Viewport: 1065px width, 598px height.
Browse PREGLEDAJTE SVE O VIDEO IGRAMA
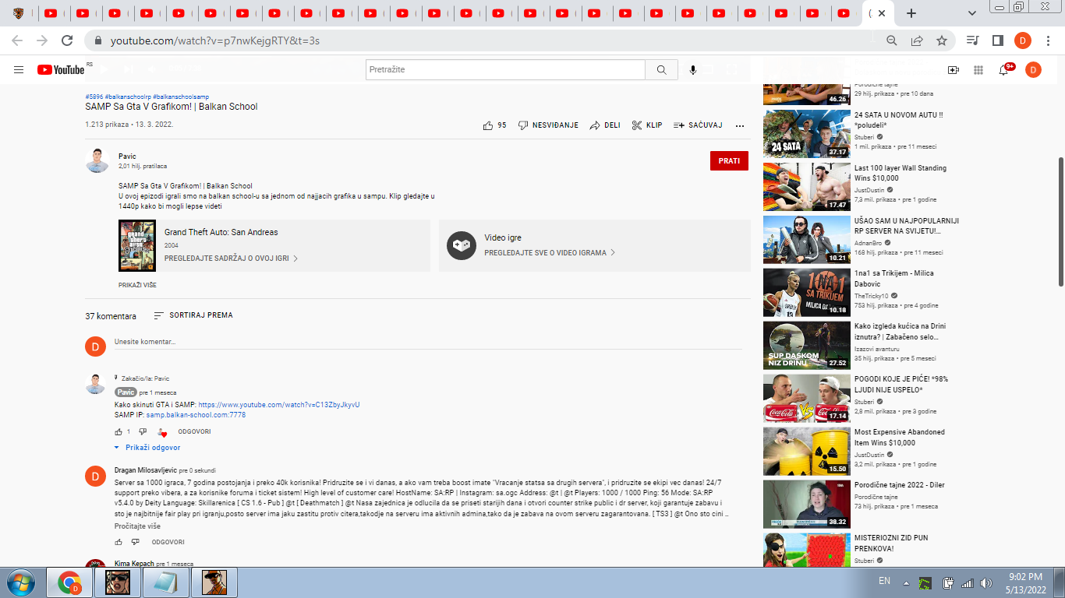pyautogui.click(x=550, y=253)
